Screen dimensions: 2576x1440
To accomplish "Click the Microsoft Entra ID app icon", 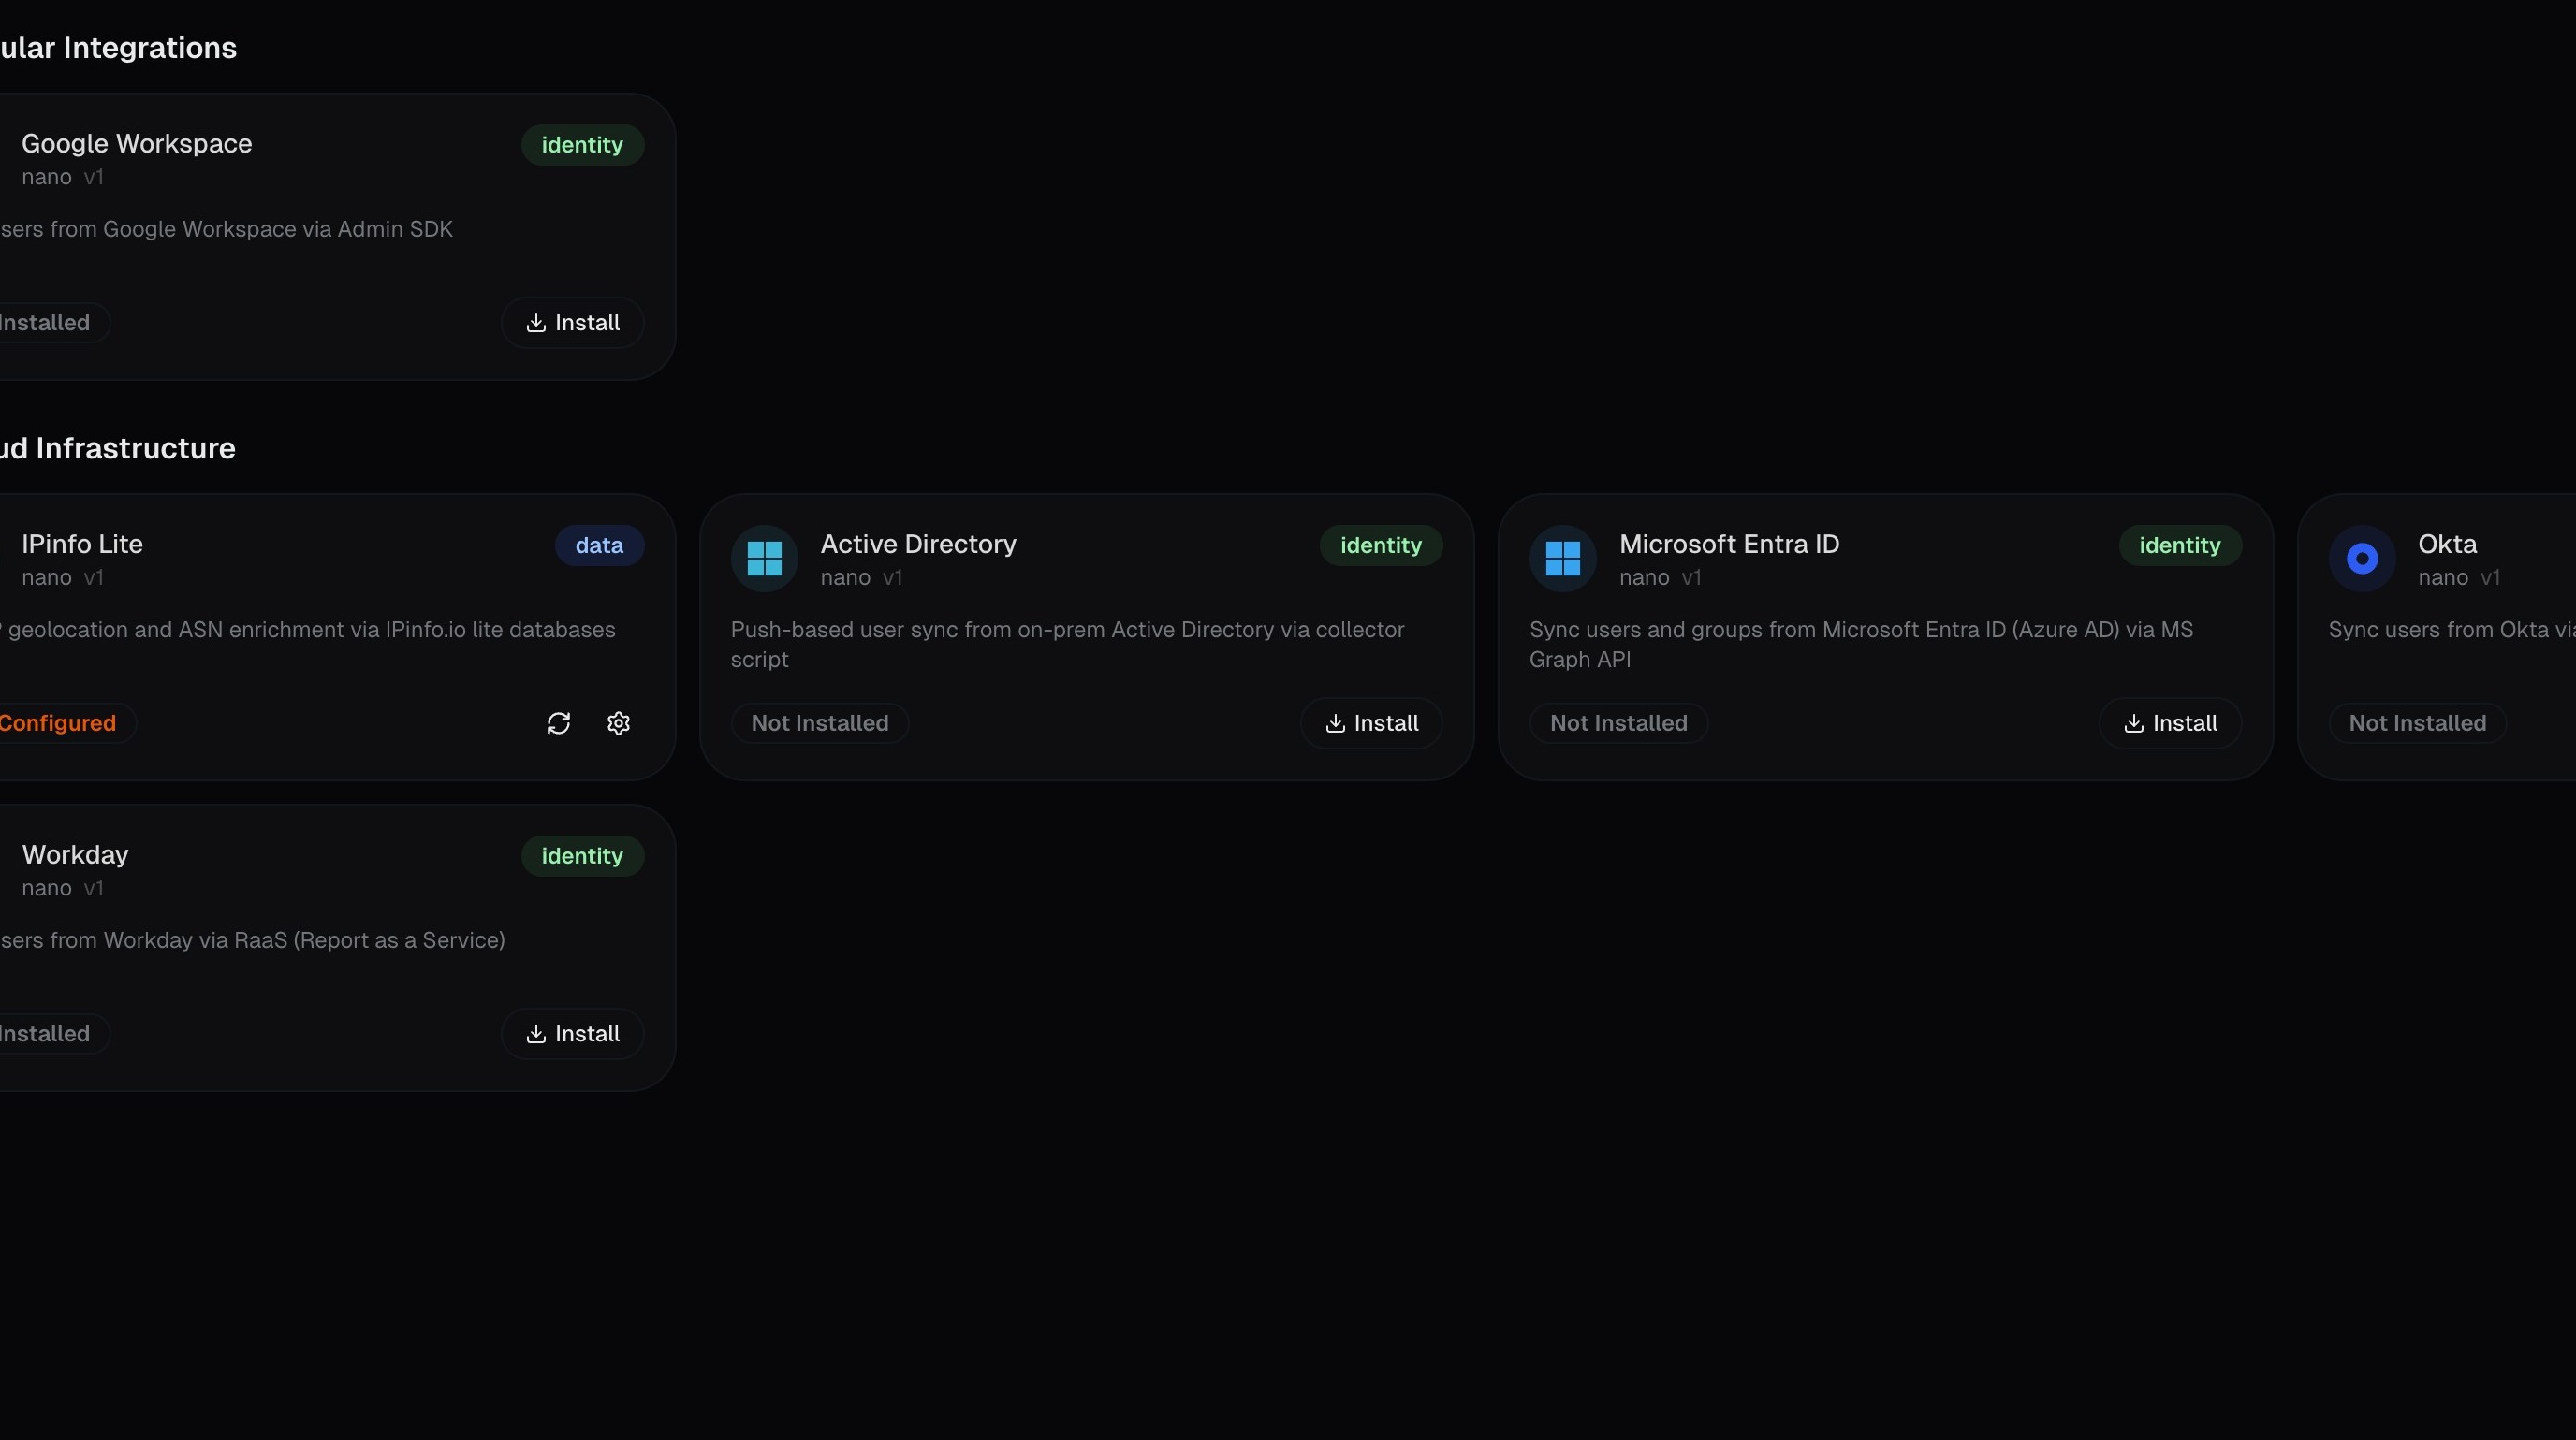I will [1563, 558].
